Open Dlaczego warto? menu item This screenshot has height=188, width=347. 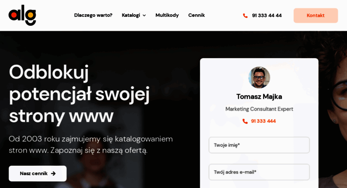coord(93,15)
